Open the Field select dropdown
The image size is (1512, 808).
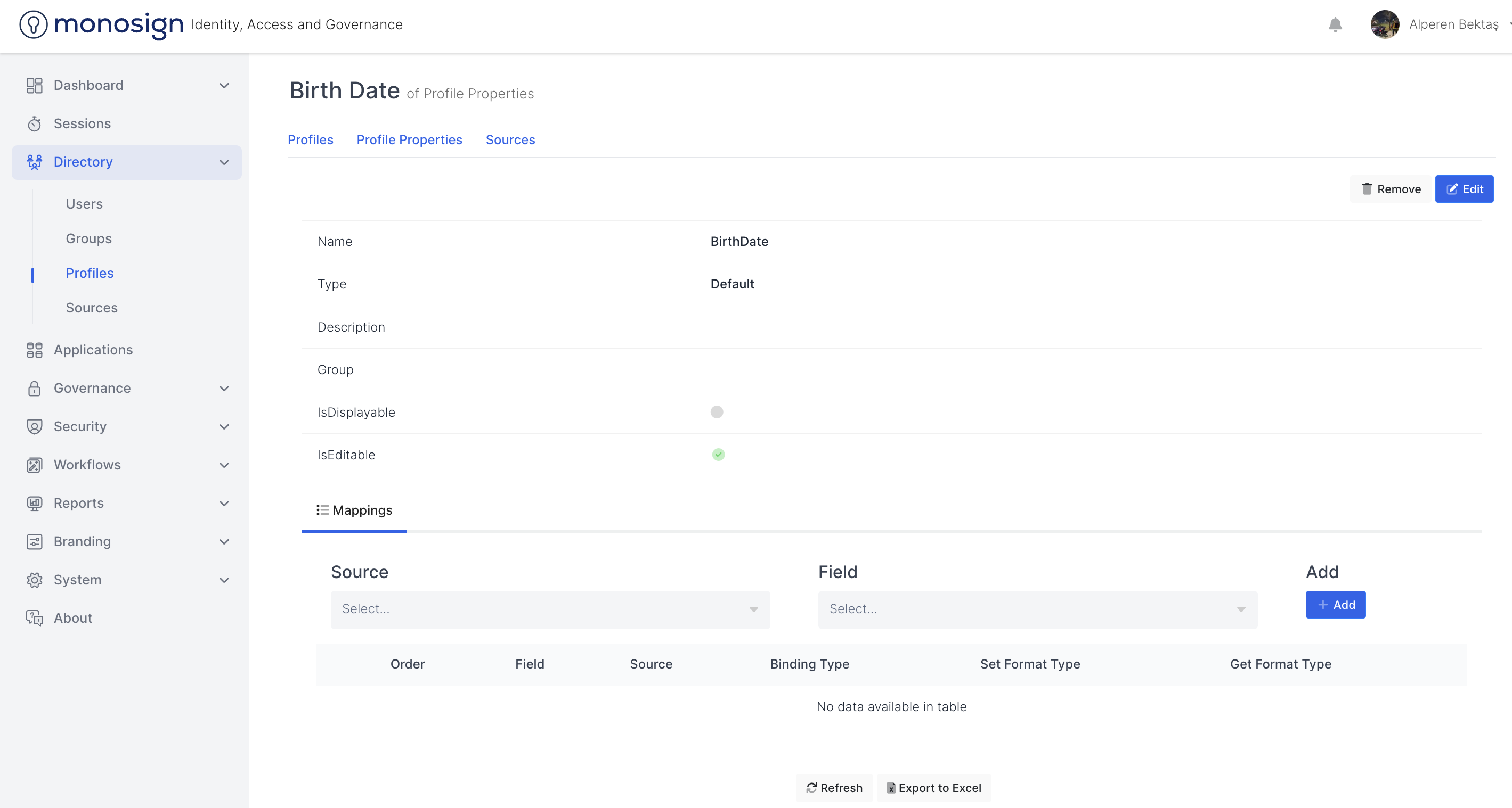click(1037, 609)
